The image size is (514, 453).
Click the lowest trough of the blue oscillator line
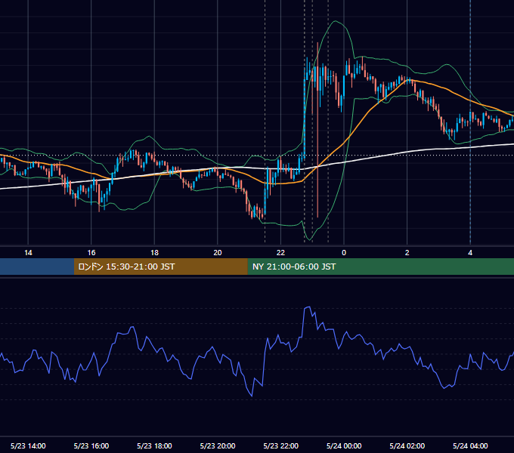252,396
